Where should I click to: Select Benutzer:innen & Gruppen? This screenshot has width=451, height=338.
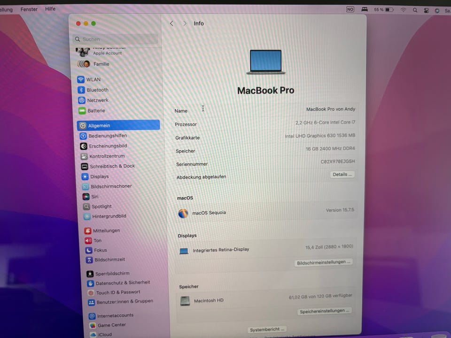tap(121, 302)
